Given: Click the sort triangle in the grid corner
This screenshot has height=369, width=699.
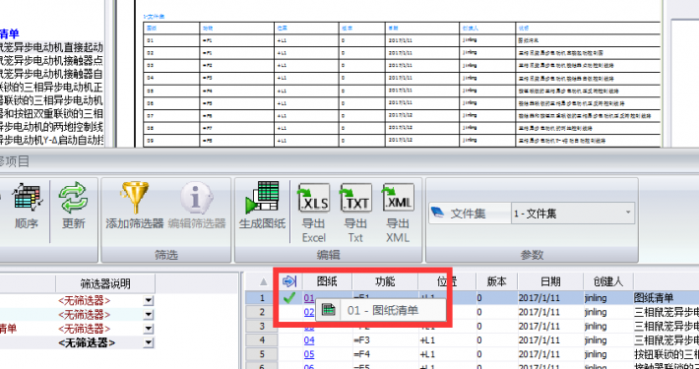Looking at the screenshot, I should point(264,281).
